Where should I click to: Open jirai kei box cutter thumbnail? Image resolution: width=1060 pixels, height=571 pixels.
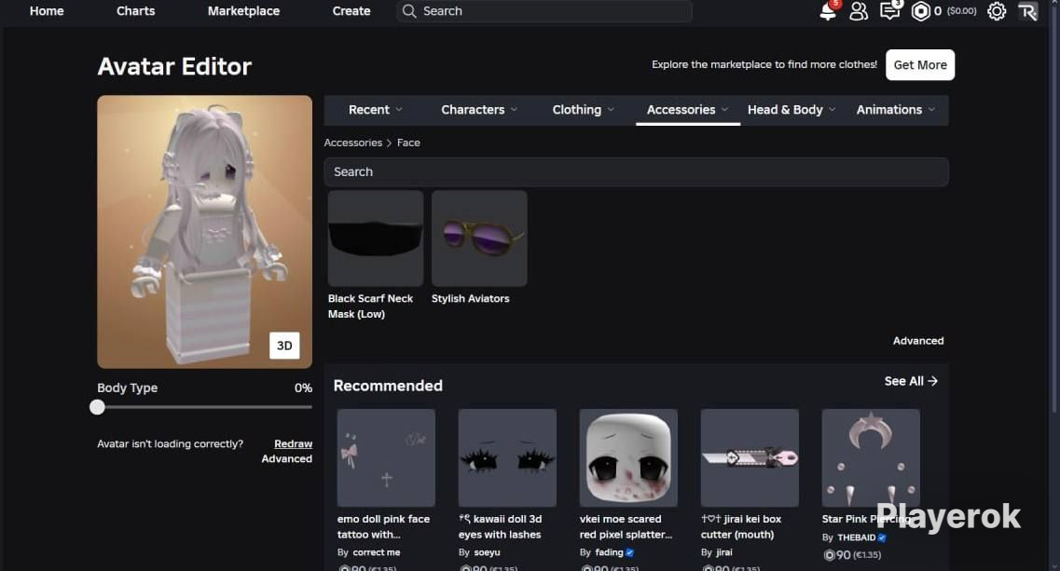point(750,457)
